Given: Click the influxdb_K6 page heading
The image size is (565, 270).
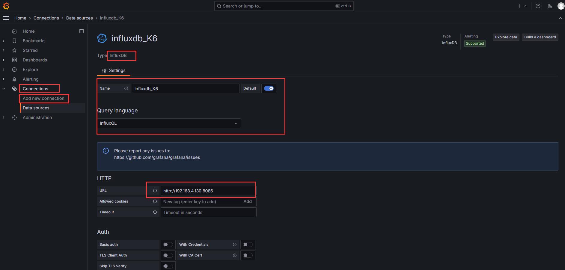Looking at the screenshot, I should (x=134, y=38).
